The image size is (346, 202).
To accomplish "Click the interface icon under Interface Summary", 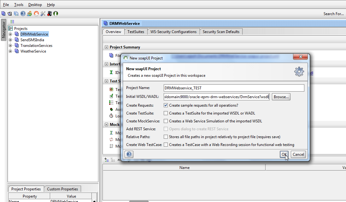I will tap(111, 72).
